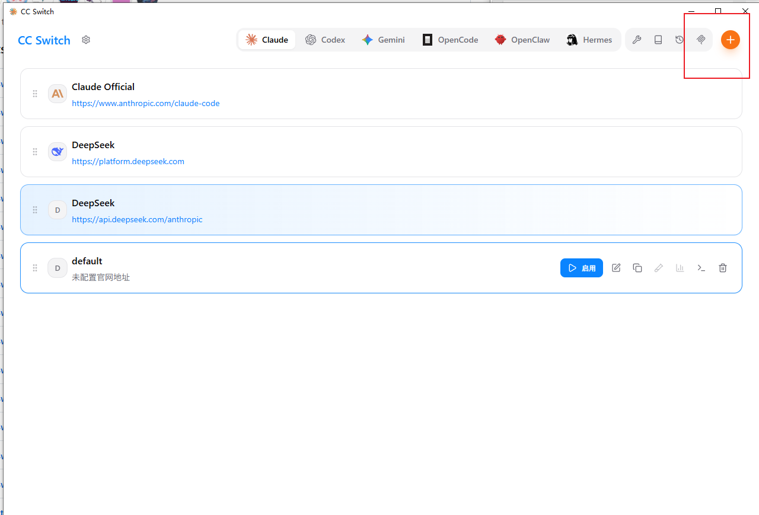The image size is (759, 515).
Task: Open the bar chart icon on default row
Action: 680,268
